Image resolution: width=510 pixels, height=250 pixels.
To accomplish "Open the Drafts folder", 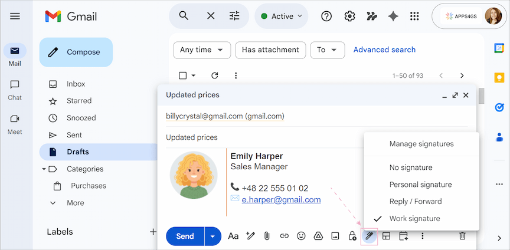I will point(98,152).
